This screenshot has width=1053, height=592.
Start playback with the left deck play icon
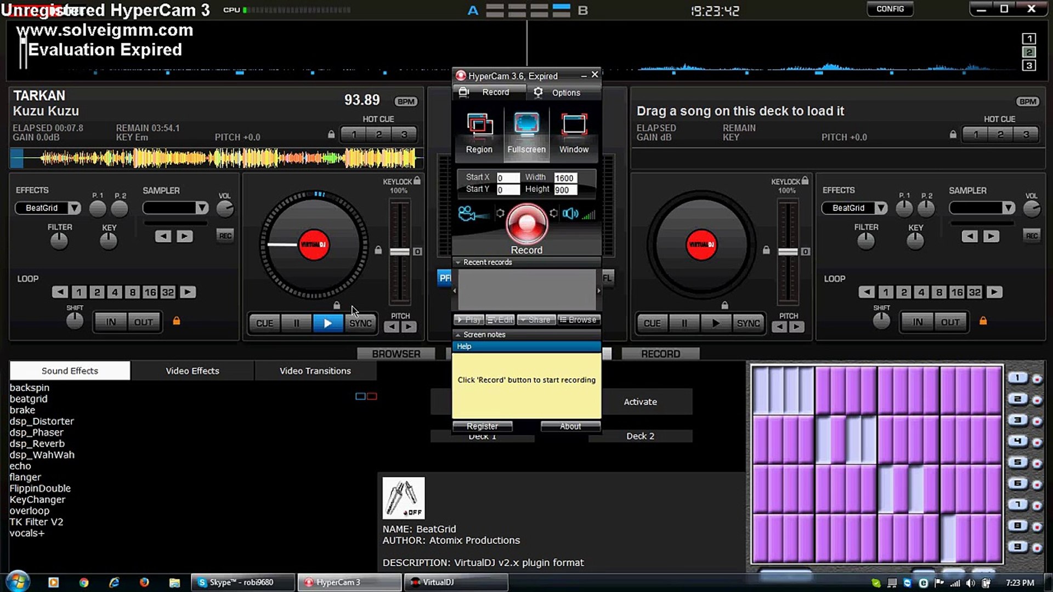tap(327, 323)
